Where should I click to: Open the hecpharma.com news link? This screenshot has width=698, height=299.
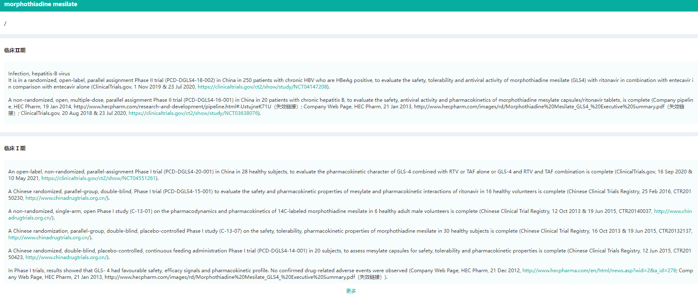(x=599, y=271)
